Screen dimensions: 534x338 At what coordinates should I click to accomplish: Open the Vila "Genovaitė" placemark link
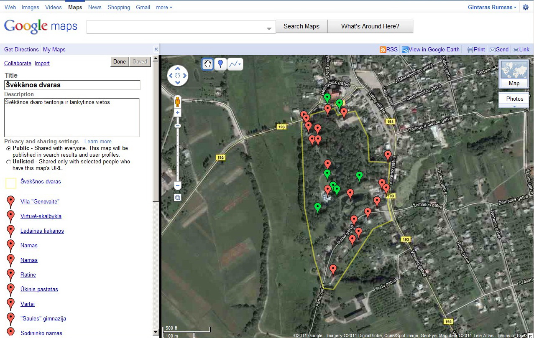tap(40, 201)
